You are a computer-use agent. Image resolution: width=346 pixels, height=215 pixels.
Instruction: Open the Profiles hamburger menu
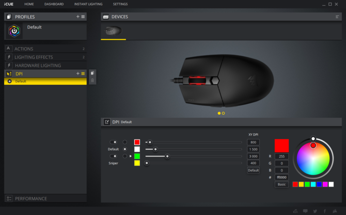pos(83,17)
